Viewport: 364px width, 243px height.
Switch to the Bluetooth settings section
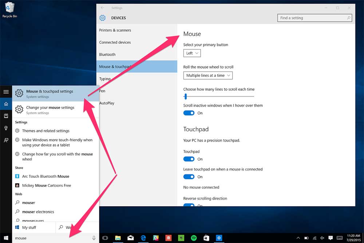(107, 55)
